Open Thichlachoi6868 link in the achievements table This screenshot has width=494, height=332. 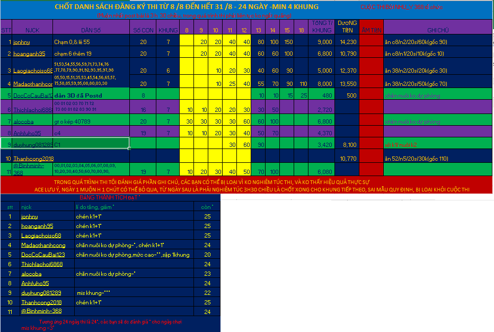coord(42,264)
